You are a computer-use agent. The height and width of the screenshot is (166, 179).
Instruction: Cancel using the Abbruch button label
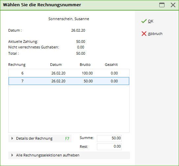click(155, 34)
